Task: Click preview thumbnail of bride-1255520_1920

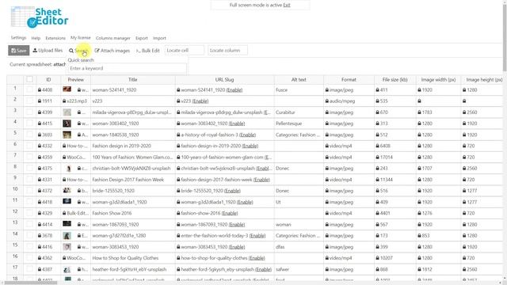Action: point(67,190)
